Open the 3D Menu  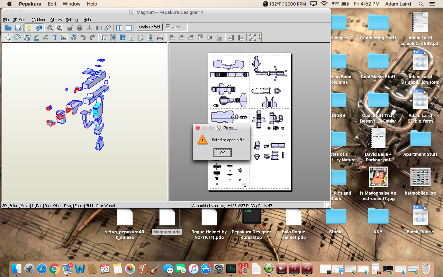click(x=20, y=20)
